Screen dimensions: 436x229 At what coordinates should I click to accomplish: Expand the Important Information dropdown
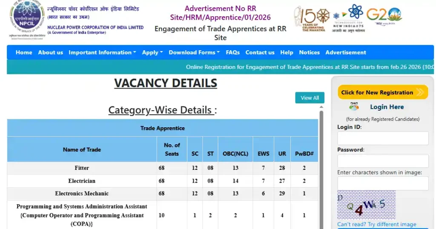102,52
